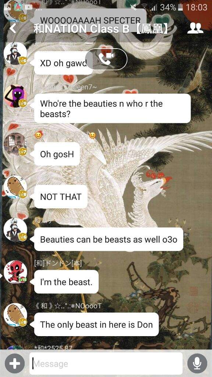
Task: Tap the "I'm the beast." message bubble
Action: [66, 282]
